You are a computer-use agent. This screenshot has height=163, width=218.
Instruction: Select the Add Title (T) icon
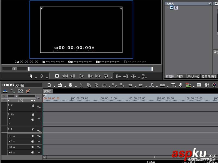(x=173, y=85)
